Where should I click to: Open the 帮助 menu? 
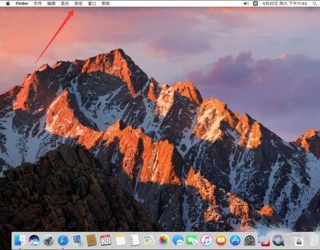coord(105,3)
